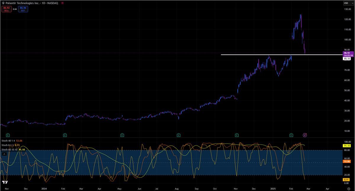Click the Jun label on time axis
Screen dimensions: 355x191
tap(139, 188)
